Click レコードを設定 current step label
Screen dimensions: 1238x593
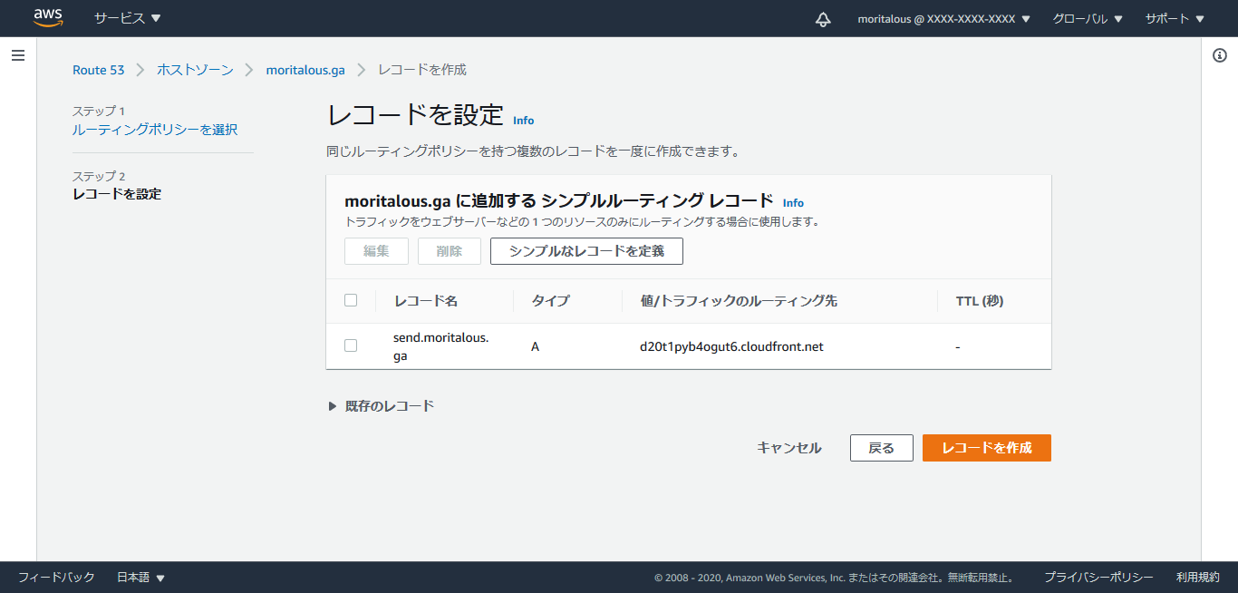[117, 194]
